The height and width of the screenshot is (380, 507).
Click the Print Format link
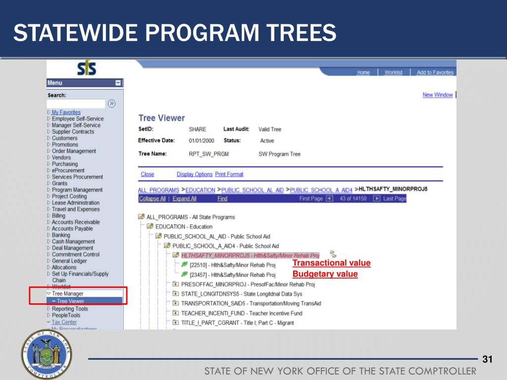click(x=229, y=174)
